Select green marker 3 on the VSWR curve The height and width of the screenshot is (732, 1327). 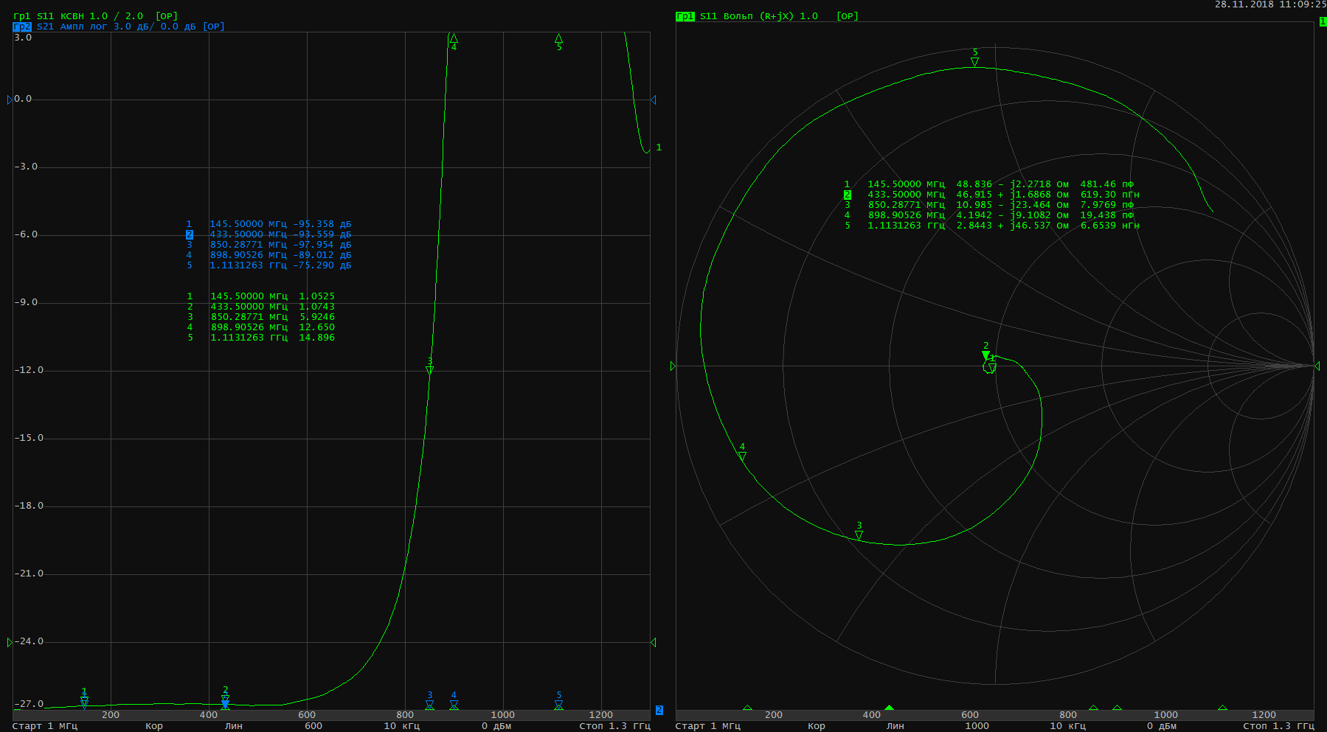pos(429,369)
